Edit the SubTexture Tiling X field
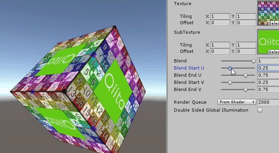The width and height of the screenshot is (279, 153). click(220, 45)
